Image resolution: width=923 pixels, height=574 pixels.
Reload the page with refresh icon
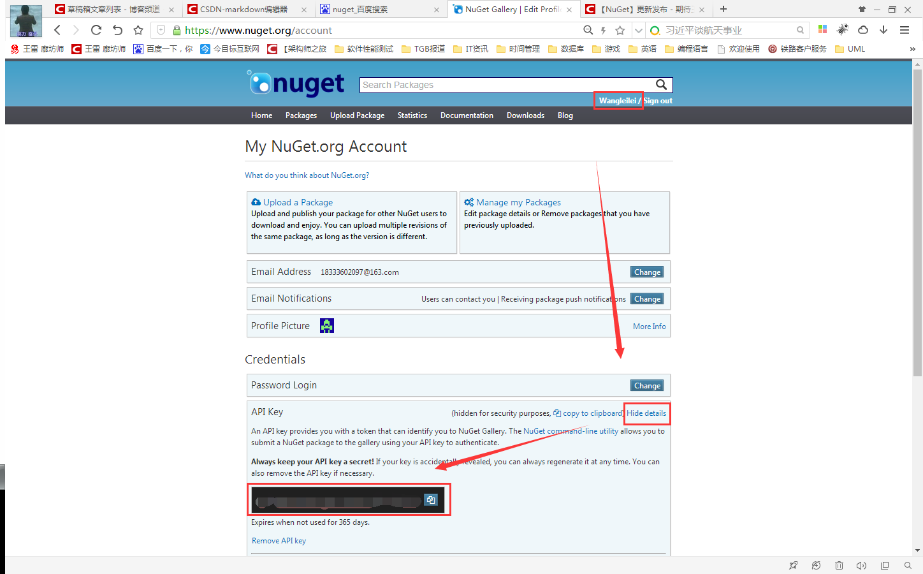(x=96, y=30)
